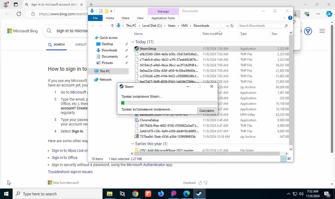Refresh the Downloads folder view
Image resolution: width=335 pixels, height=199 pixels.
pyautogui.click(x=232, y=26)
